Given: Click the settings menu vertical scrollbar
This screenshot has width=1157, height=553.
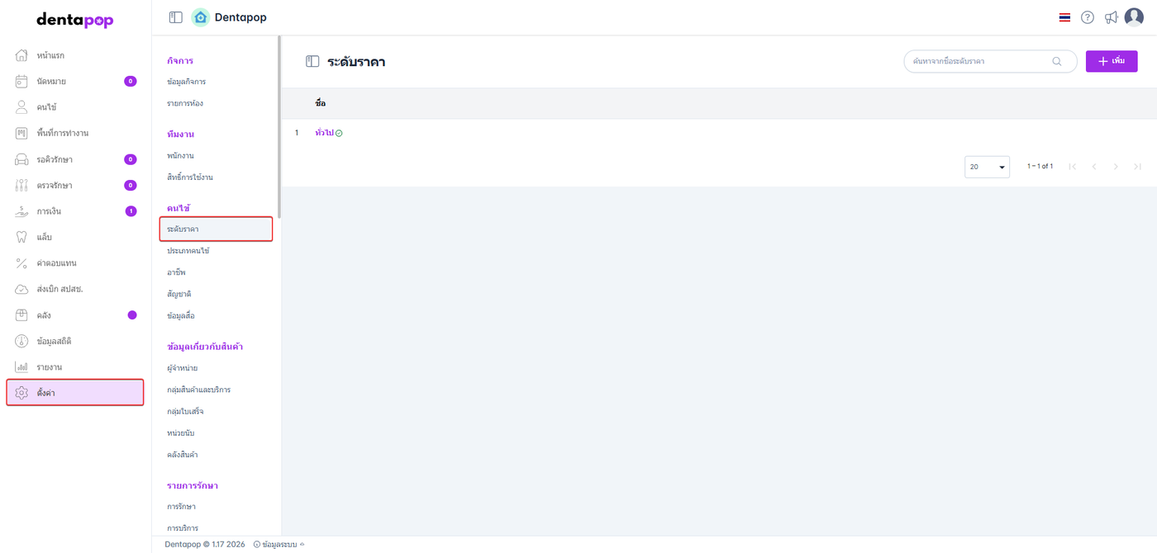Looking at the screenshot, I should tap(279, 126).
